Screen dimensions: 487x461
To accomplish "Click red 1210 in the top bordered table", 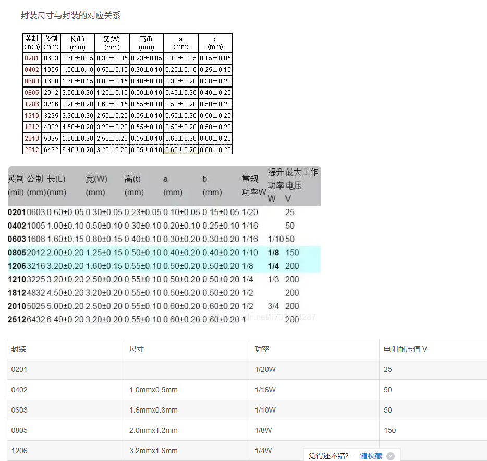I will pyautogui.click(x=32, y=116).
